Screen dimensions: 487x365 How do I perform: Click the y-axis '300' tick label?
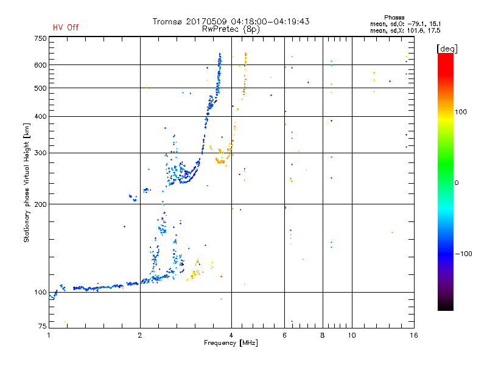click(40, 153)
